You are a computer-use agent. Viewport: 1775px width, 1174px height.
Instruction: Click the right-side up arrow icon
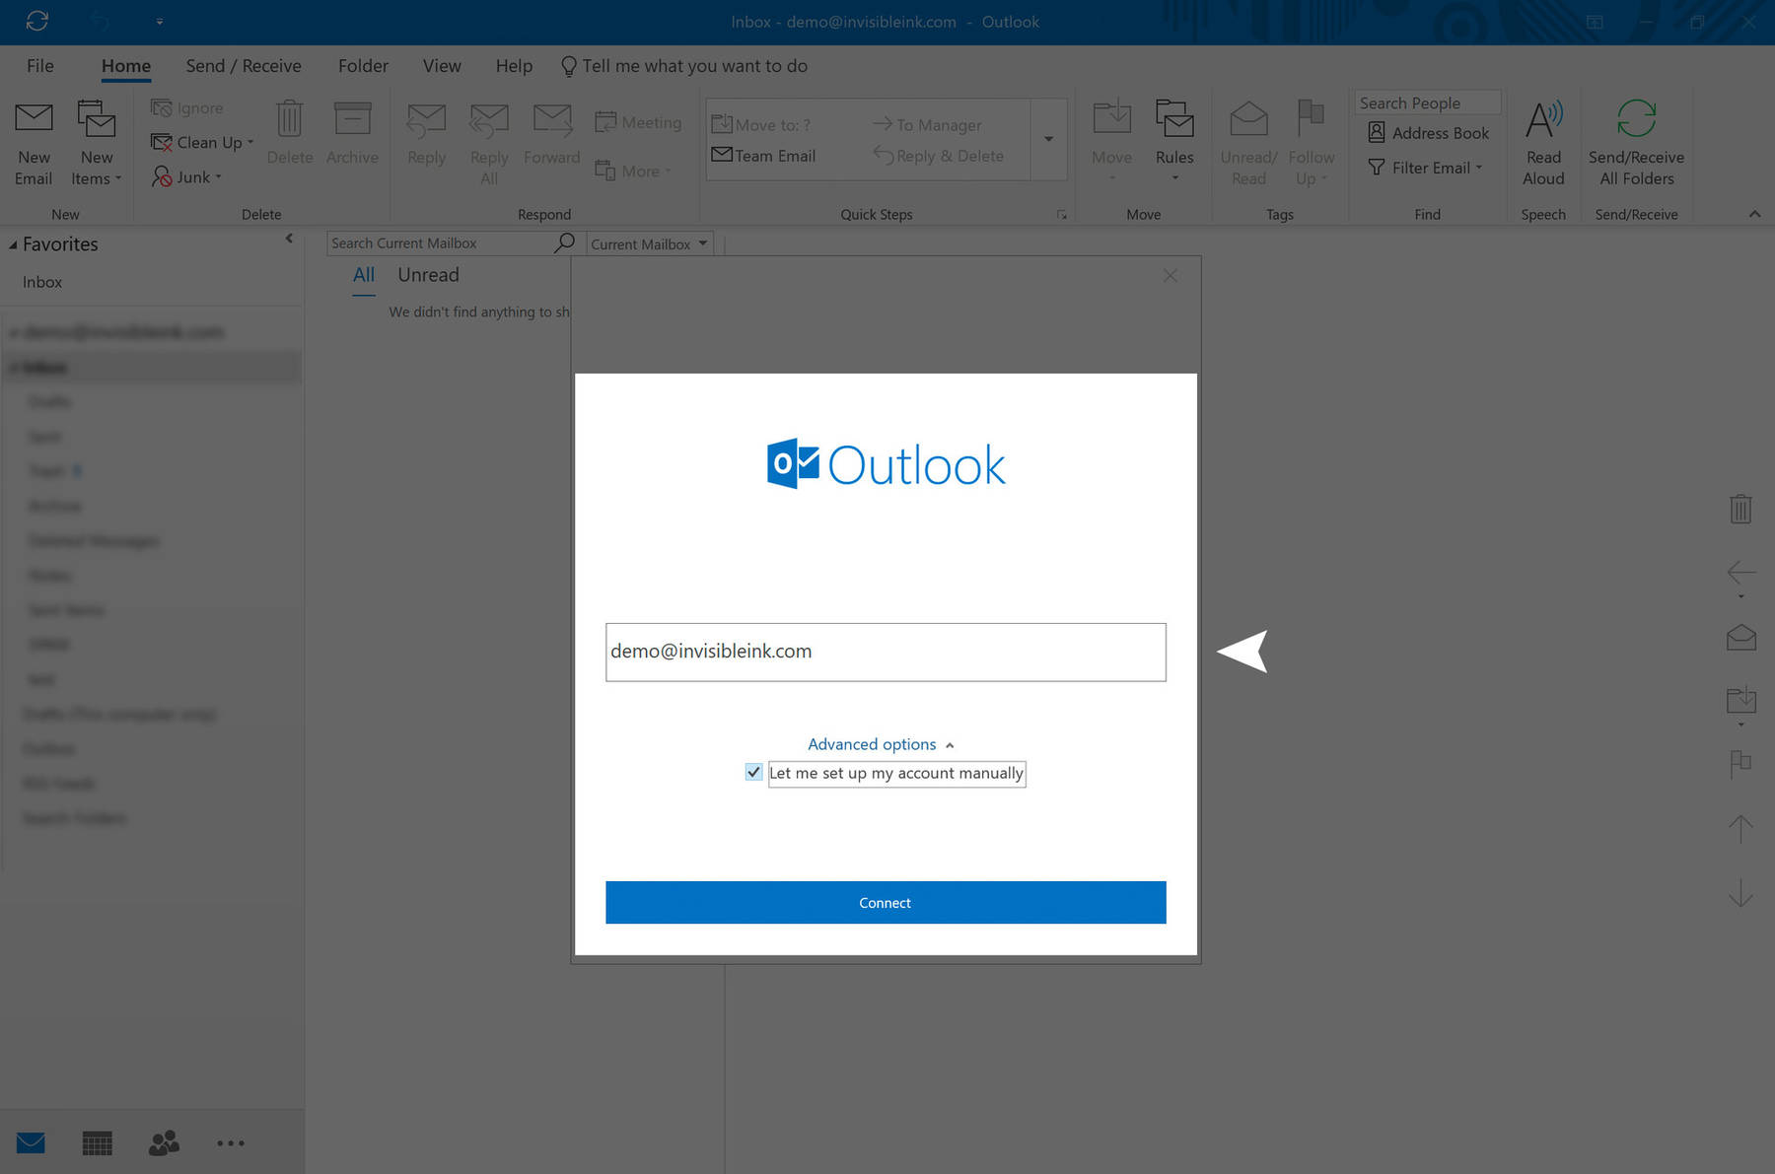pos(1740,829)
